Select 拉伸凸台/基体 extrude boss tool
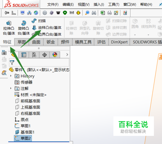This screenshot has height=144, width=162. click(9, 28)
